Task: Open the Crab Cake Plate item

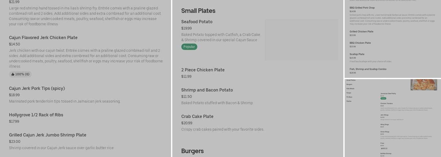Action: 197,116
